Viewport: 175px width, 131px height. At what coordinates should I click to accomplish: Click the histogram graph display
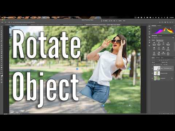click(x=163, y=31)
